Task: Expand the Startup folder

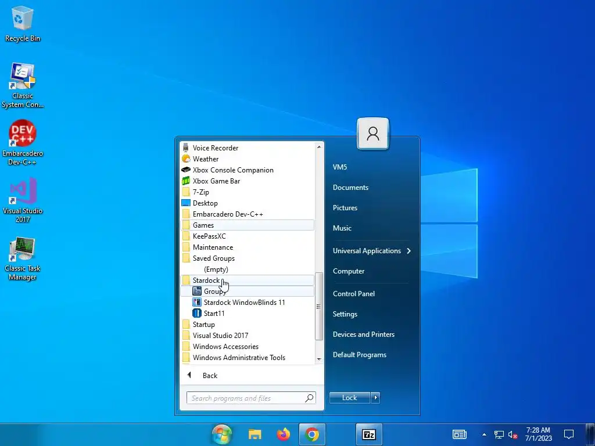Action: 248,324
